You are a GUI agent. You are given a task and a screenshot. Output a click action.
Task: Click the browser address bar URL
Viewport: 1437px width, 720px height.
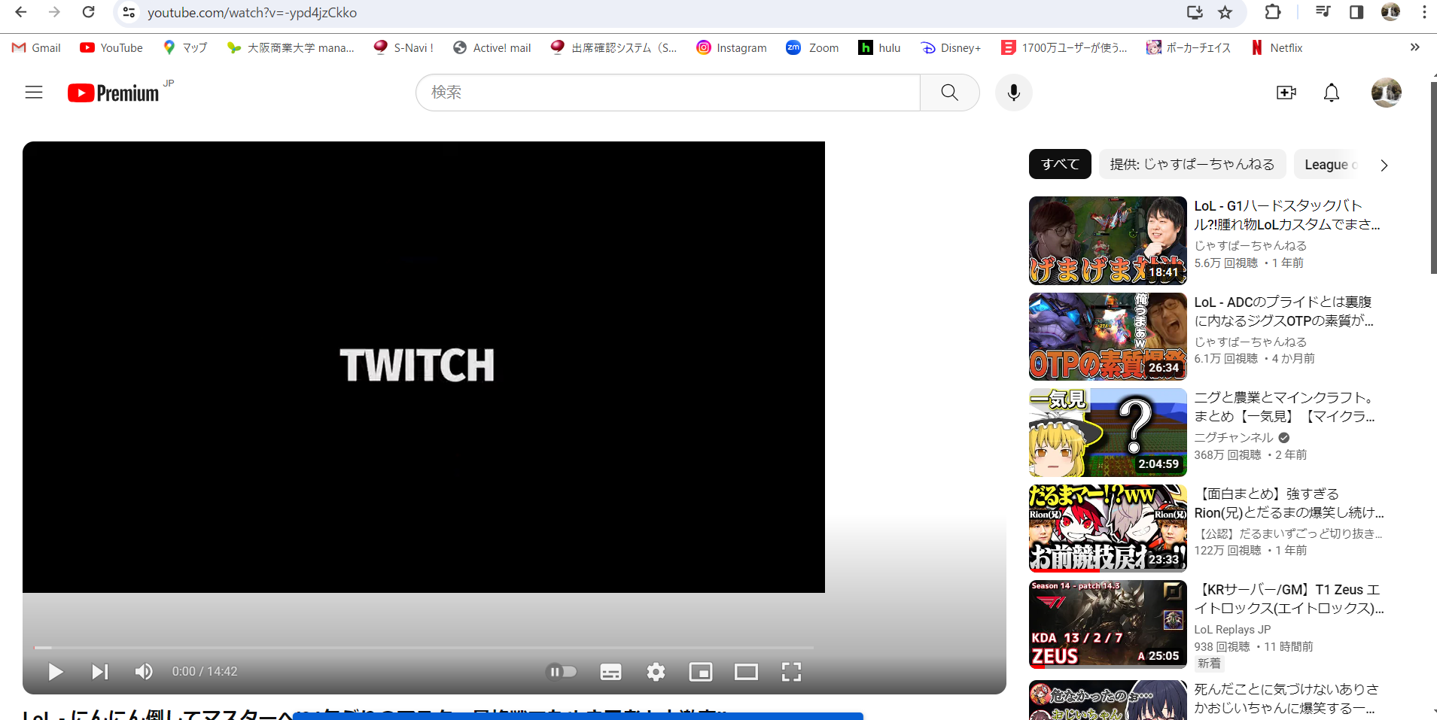(252, 12)
